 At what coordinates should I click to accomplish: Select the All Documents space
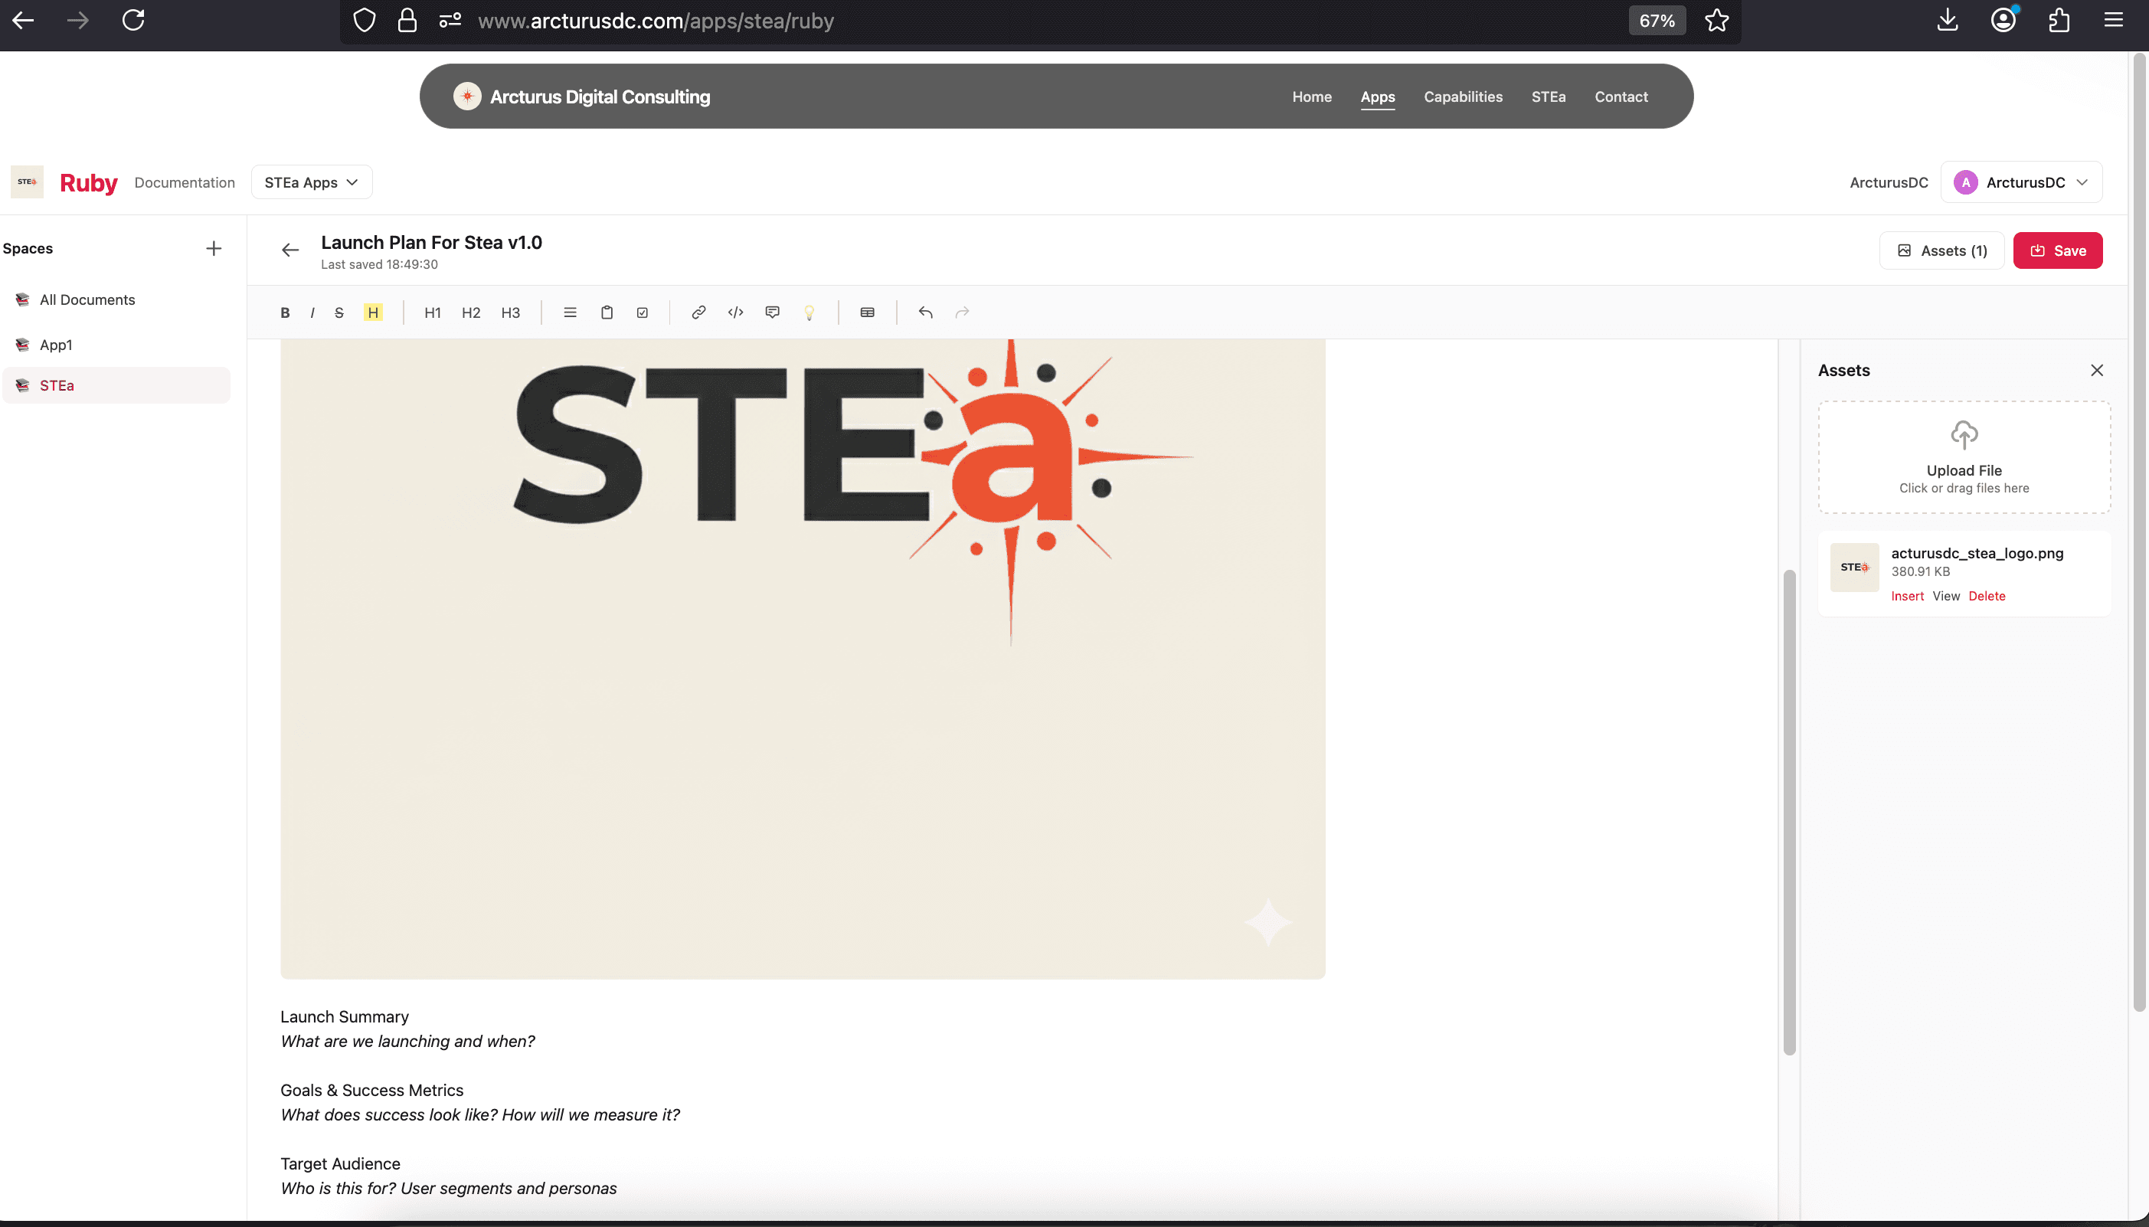coord(87,300)
